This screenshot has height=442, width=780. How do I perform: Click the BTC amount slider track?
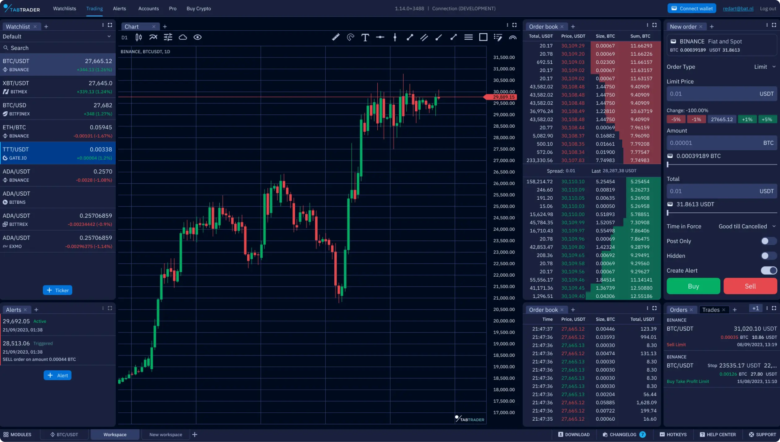point(722,165)
